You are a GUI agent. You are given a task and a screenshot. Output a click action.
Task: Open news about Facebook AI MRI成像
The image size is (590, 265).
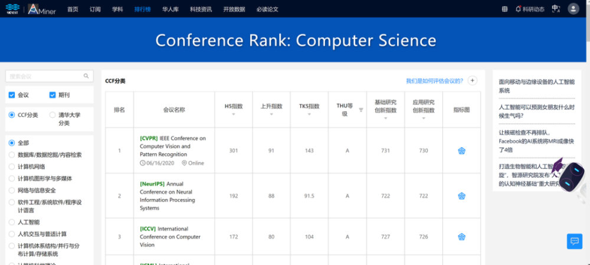pos(536,141)
